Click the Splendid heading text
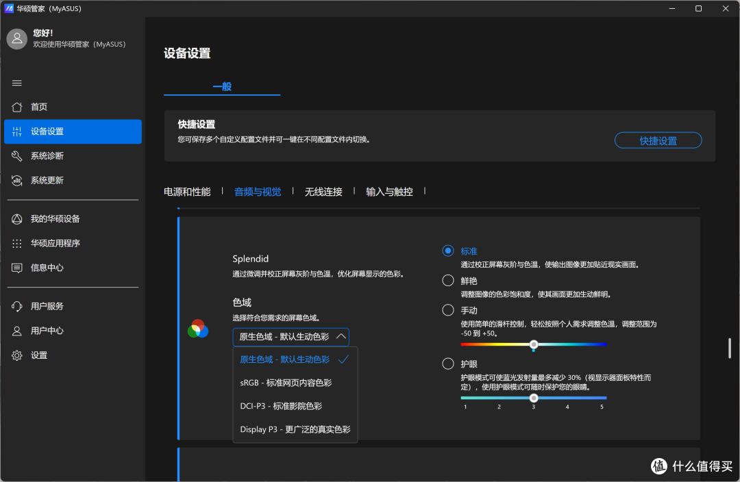The width and height of the screenshot is (740, 482). click(x=251, y=259)
